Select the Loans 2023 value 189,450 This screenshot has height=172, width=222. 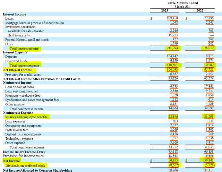[x=172, y=18]
